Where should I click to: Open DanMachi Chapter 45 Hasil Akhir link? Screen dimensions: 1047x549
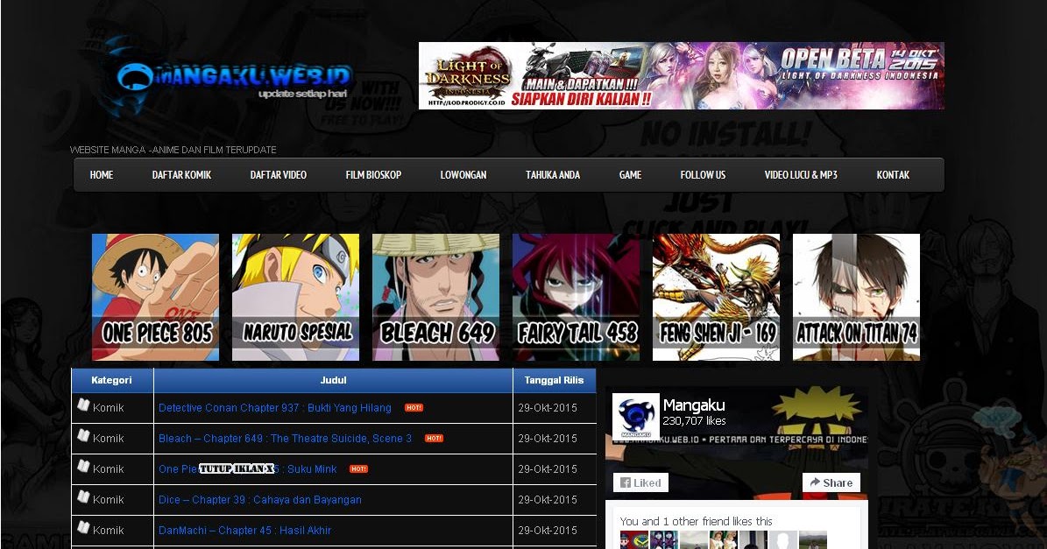point(245,531)
